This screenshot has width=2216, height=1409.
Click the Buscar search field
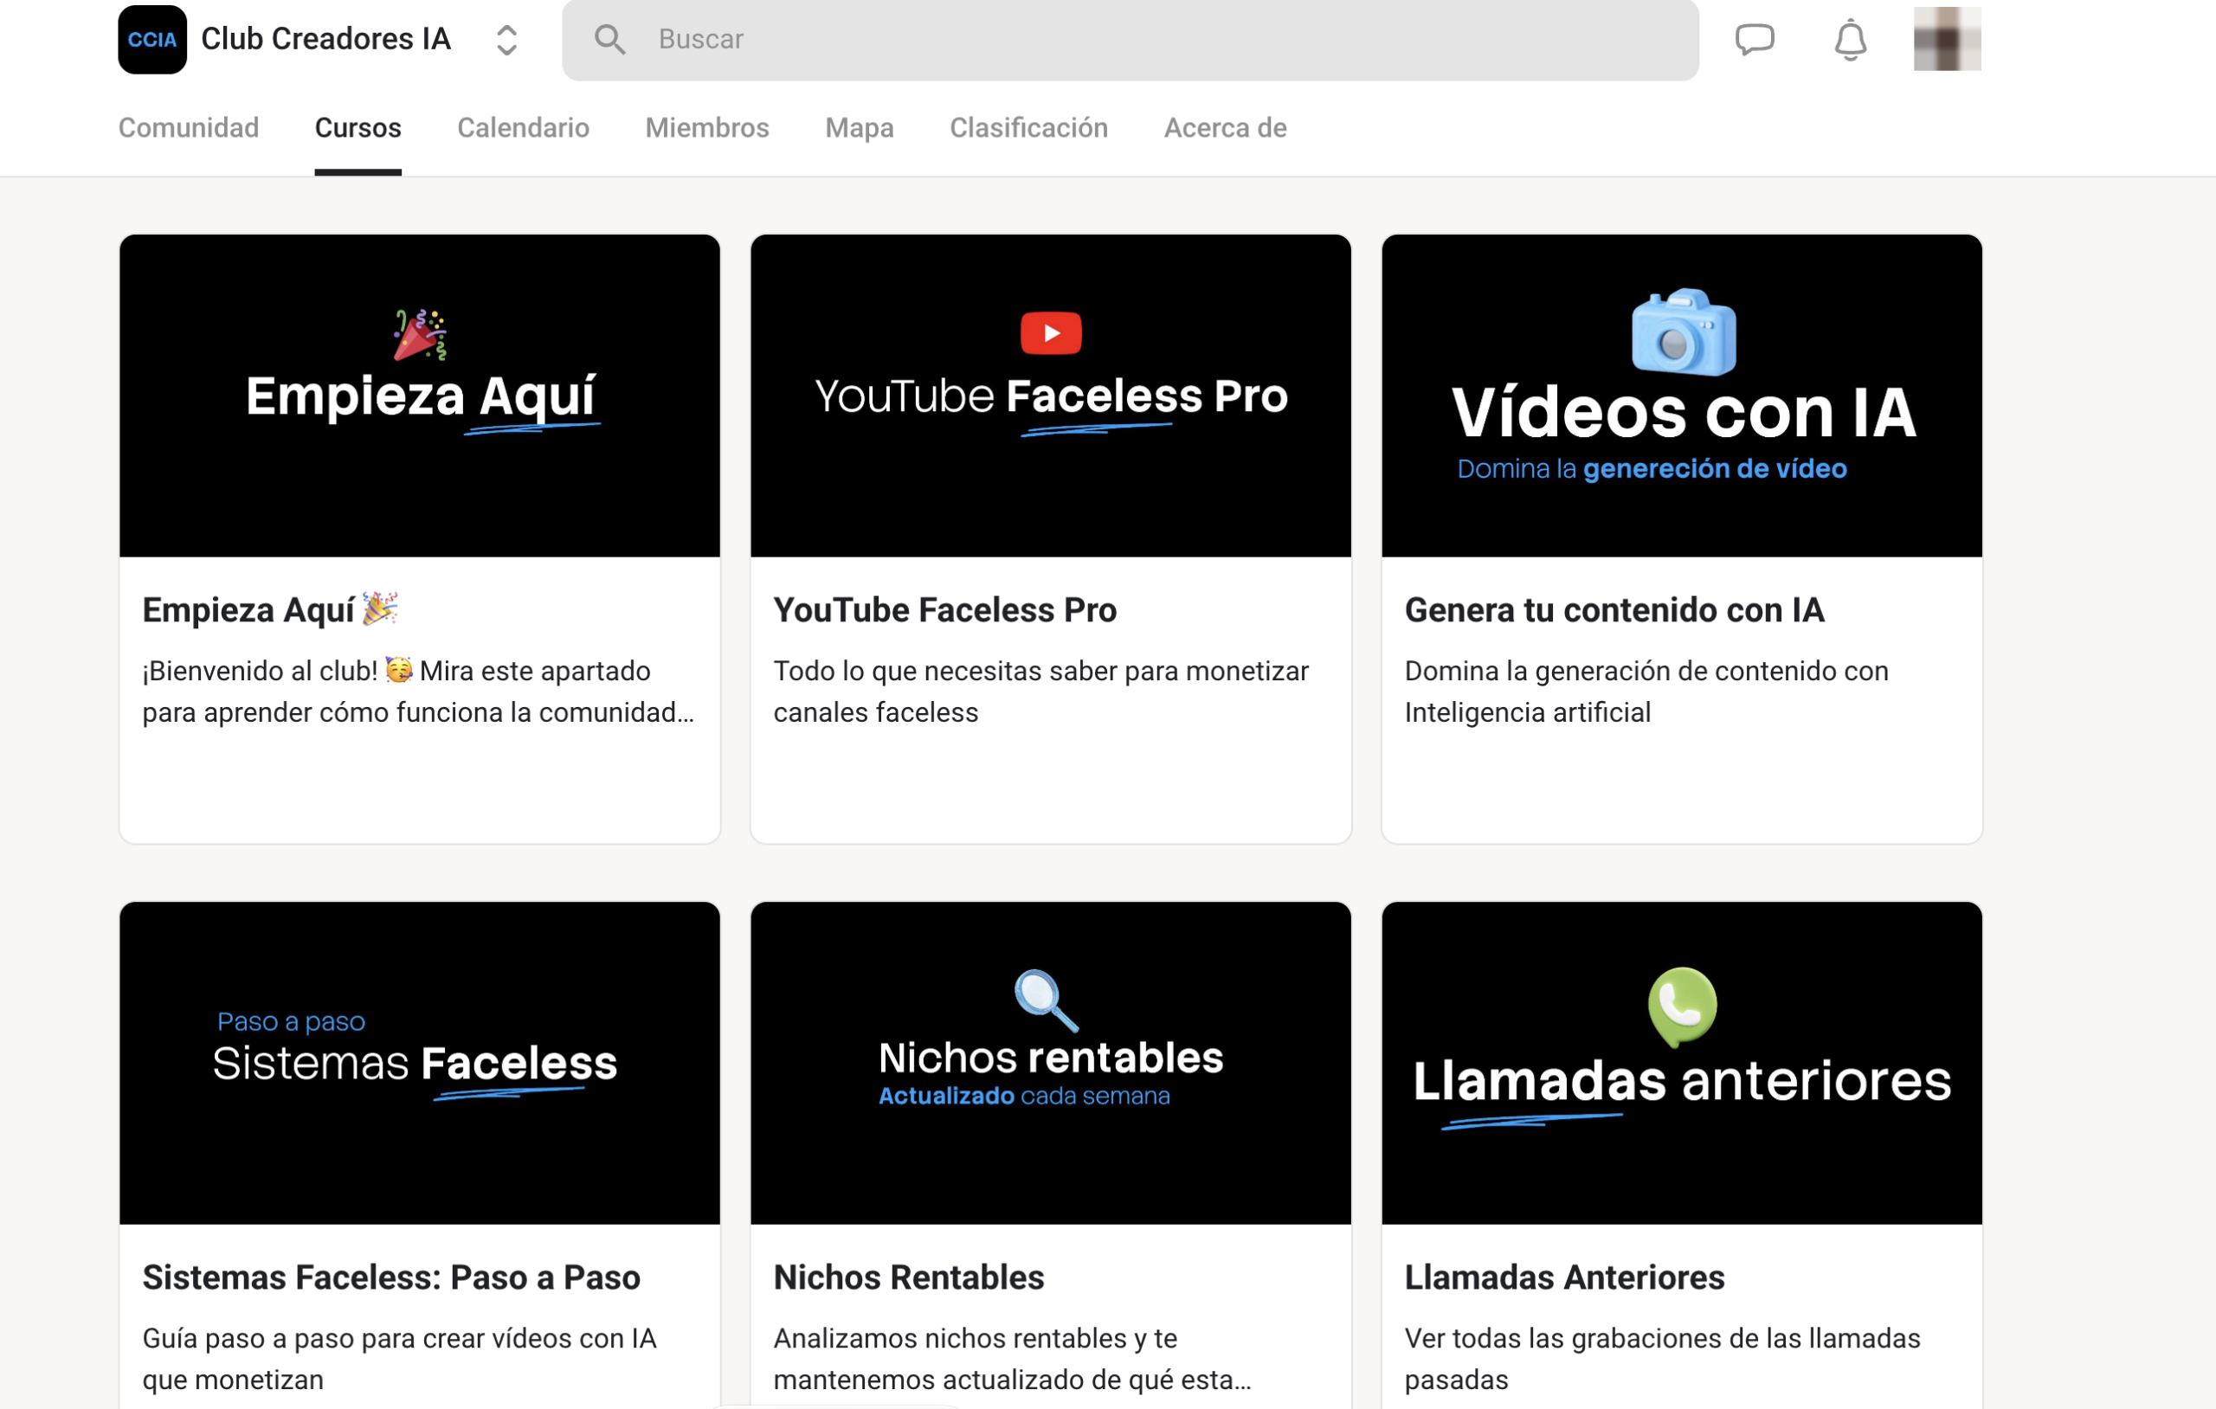[1131, 40]
